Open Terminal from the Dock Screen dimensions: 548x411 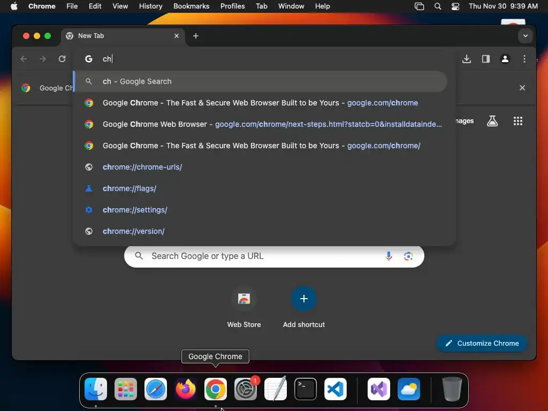coord(306,389)
